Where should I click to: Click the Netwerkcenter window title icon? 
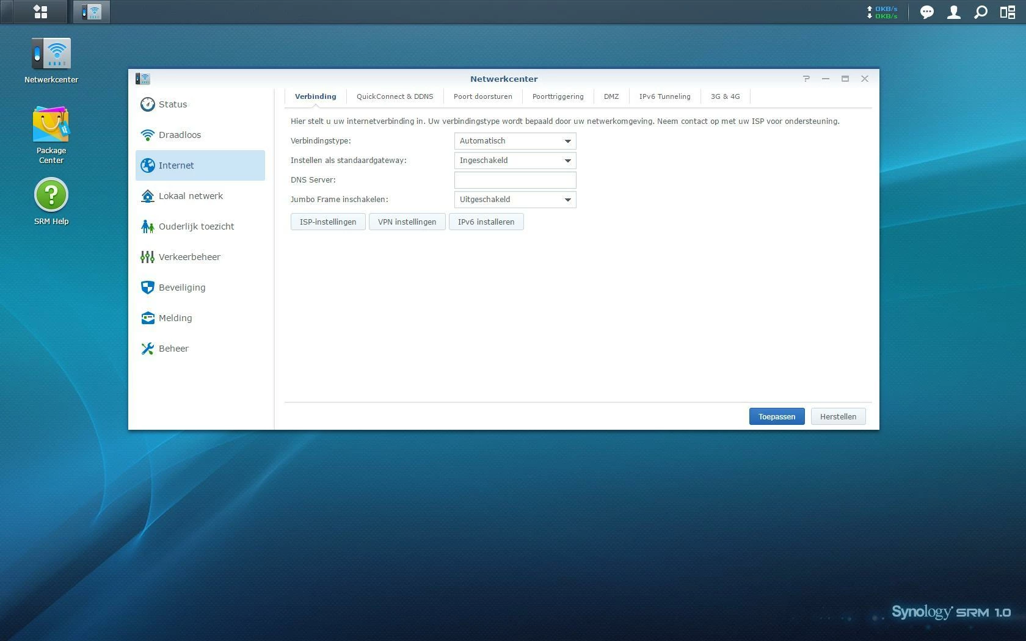point(143,79)
